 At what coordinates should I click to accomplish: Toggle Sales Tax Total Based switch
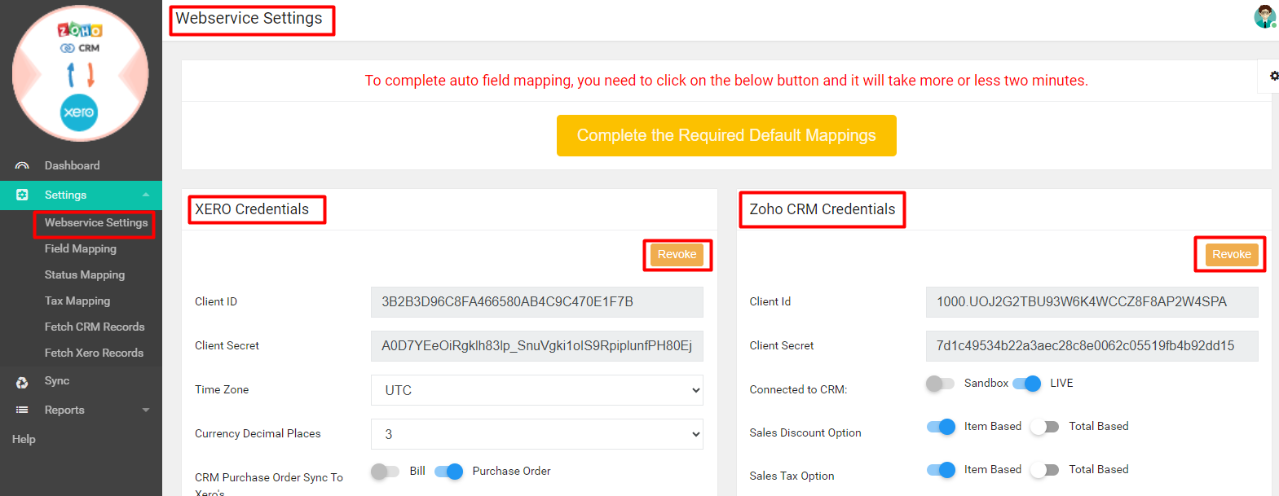(x=1044, y=469)
